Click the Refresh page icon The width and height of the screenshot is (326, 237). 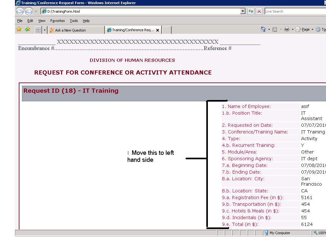click(251, 11)
